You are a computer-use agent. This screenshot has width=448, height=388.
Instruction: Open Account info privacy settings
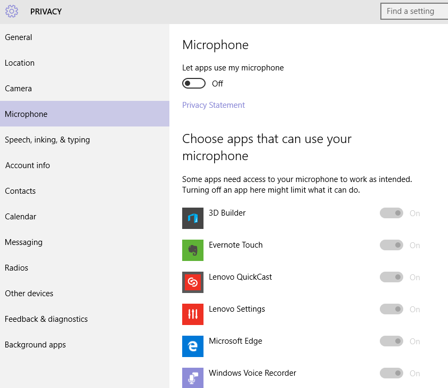pyautogui.click(x=85, y=165)
